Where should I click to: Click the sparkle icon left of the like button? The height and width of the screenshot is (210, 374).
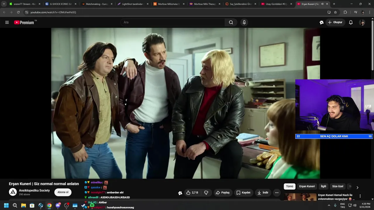180,193
